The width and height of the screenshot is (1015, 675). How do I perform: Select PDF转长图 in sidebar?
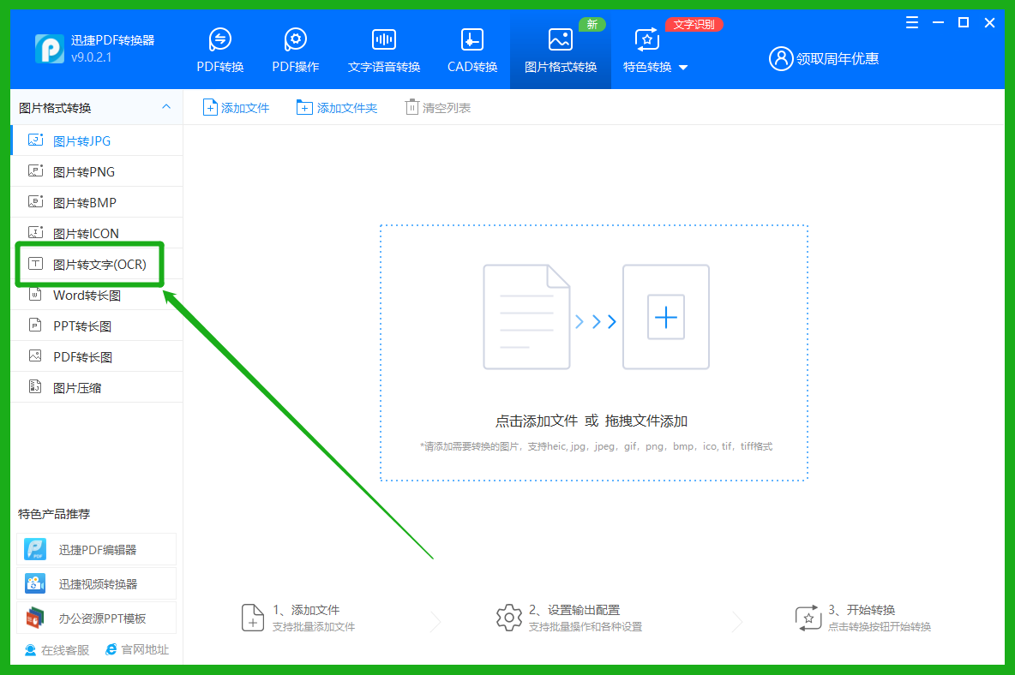click(x=97, y=357)
